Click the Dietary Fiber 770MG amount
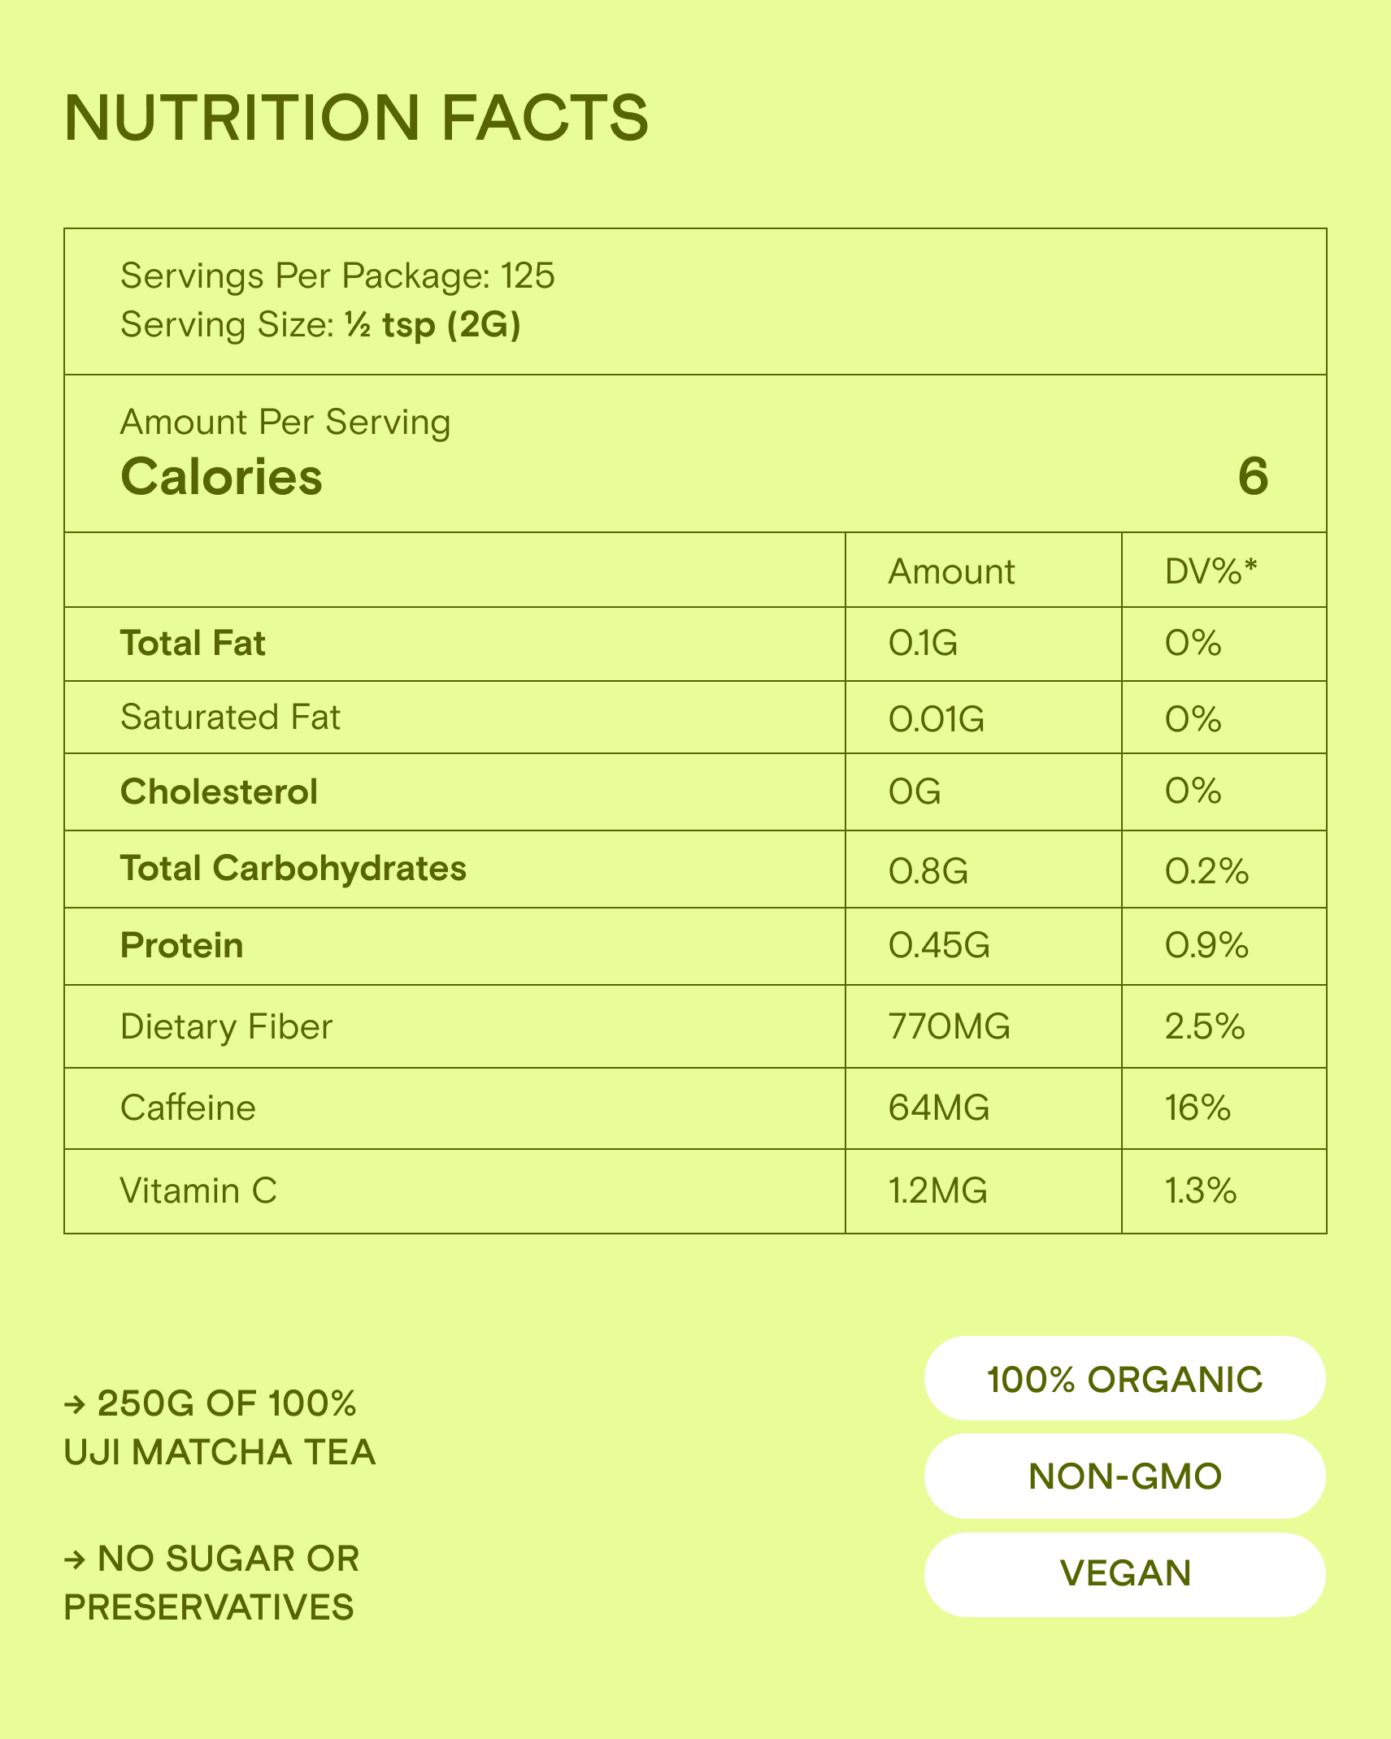The width and height of the screenshot is (1391, 1739). coord(949,1027)
